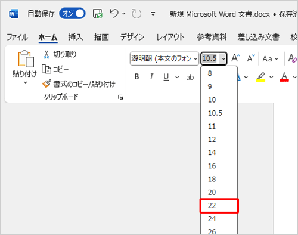298x235 pixels.
Task: Click the save with sync icon
Action: [x=98, y=14]
